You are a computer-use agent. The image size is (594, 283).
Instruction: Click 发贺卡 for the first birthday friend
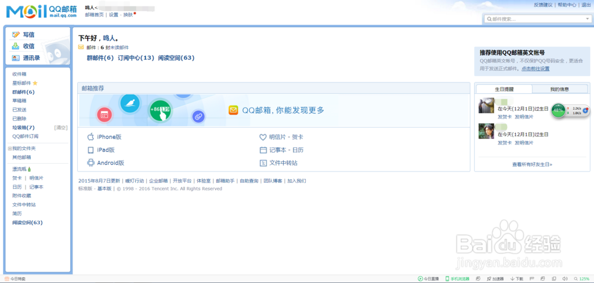pyautogui.click(x=504, y=117)
